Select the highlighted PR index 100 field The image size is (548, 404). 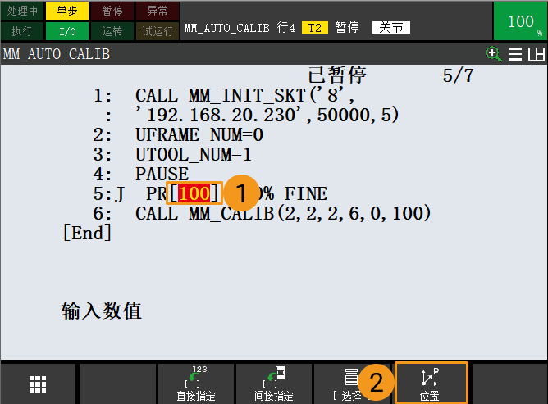194,193
